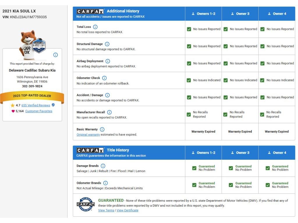This screenshot has width=298, height=223.
Task: Click the Basic Warranty info icon
Action: coord(102,129)
